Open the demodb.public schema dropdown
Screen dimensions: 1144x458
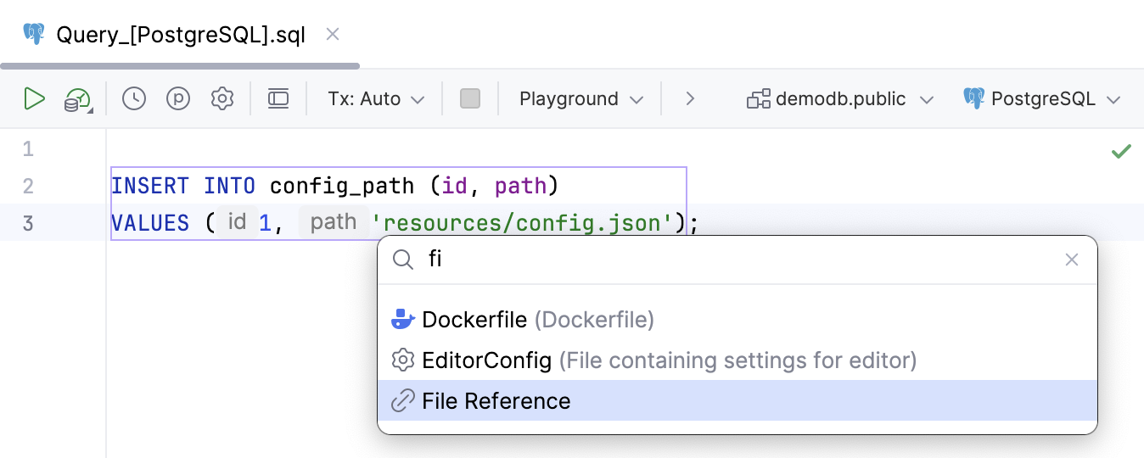click(840, 98)
